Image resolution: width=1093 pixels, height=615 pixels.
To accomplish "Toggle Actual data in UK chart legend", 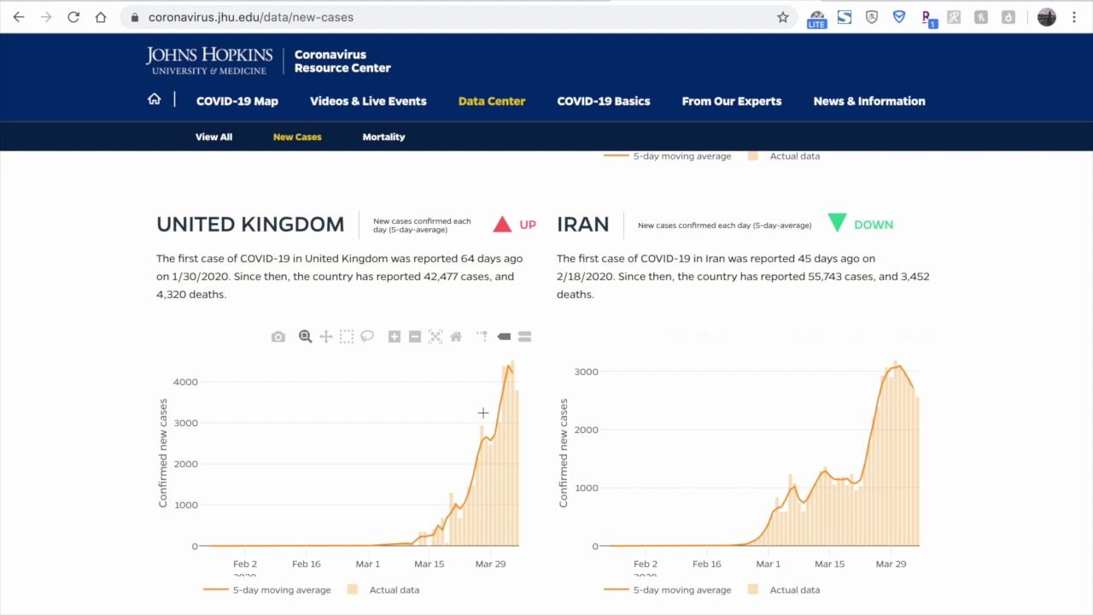I will click(x=383, y=589).
